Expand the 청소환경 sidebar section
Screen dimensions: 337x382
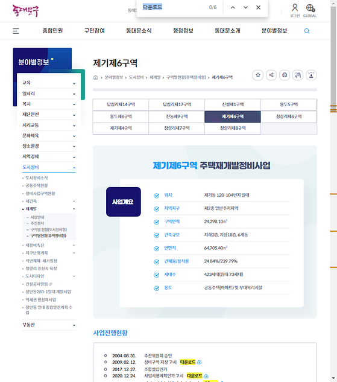[49, 146]
